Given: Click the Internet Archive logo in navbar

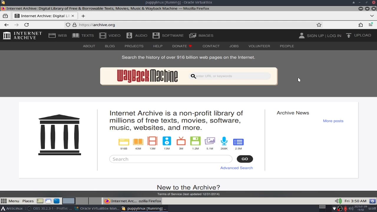Looking at the screenshot, I should 22,36.
